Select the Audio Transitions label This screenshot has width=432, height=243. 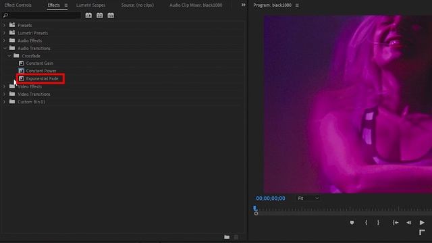click(34, 48)
